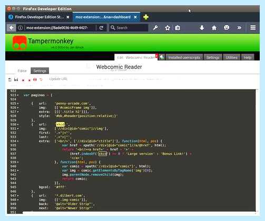Screen dimensions: 265x221
Task: Click the red circular icon in editor toolbar
Action: tap(35, 79)
